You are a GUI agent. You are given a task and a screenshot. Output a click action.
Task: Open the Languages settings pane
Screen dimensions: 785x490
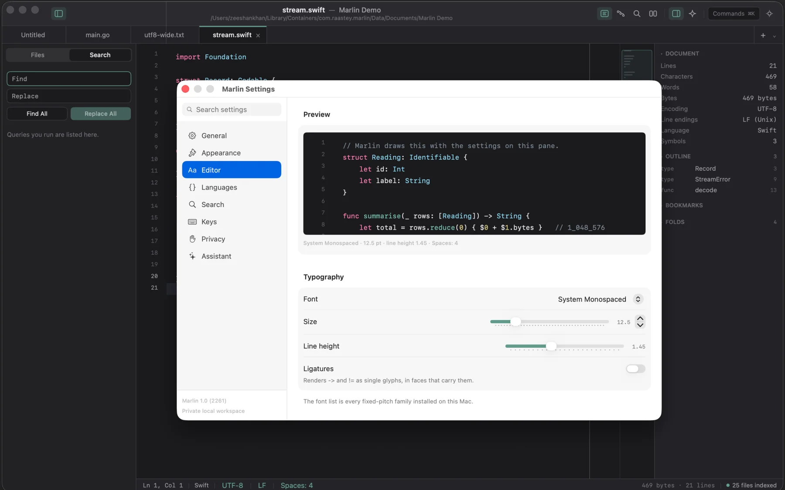[x=232, y=187]
